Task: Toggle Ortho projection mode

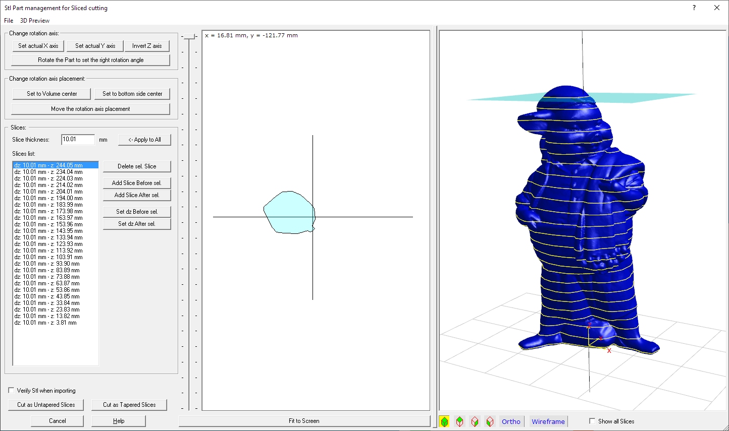Action: pyautogui.click(x=511, y=421)
